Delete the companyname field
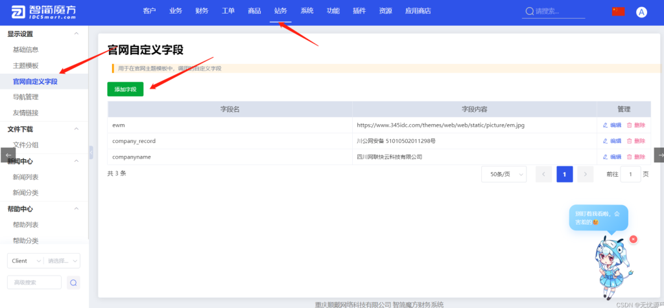Viewport: 664px width, 308px height. click(x=636, y=157)
